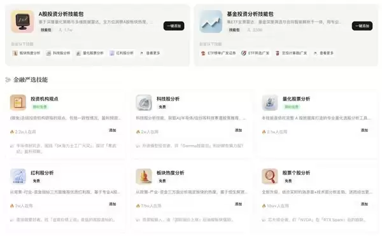This screenshot has height=236, width=382.
Task: Add the 科技股分析 skill via 添加
Action: click(x=238, y=130)
